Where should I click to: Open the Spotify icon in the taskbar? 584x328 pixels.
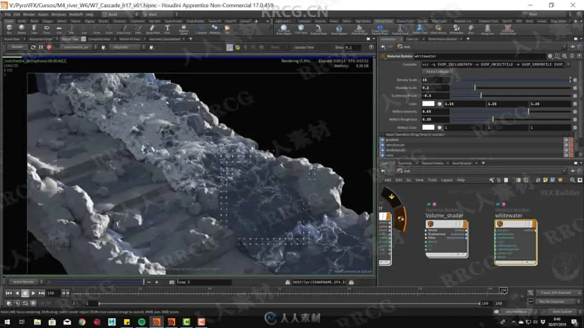pos(141,322)
